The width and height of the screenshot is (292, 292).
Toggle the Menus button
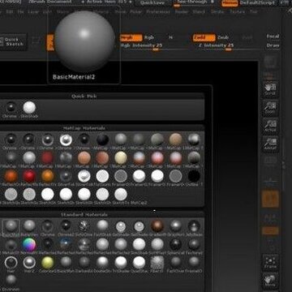pyautogui.click(x=230, y=3)
